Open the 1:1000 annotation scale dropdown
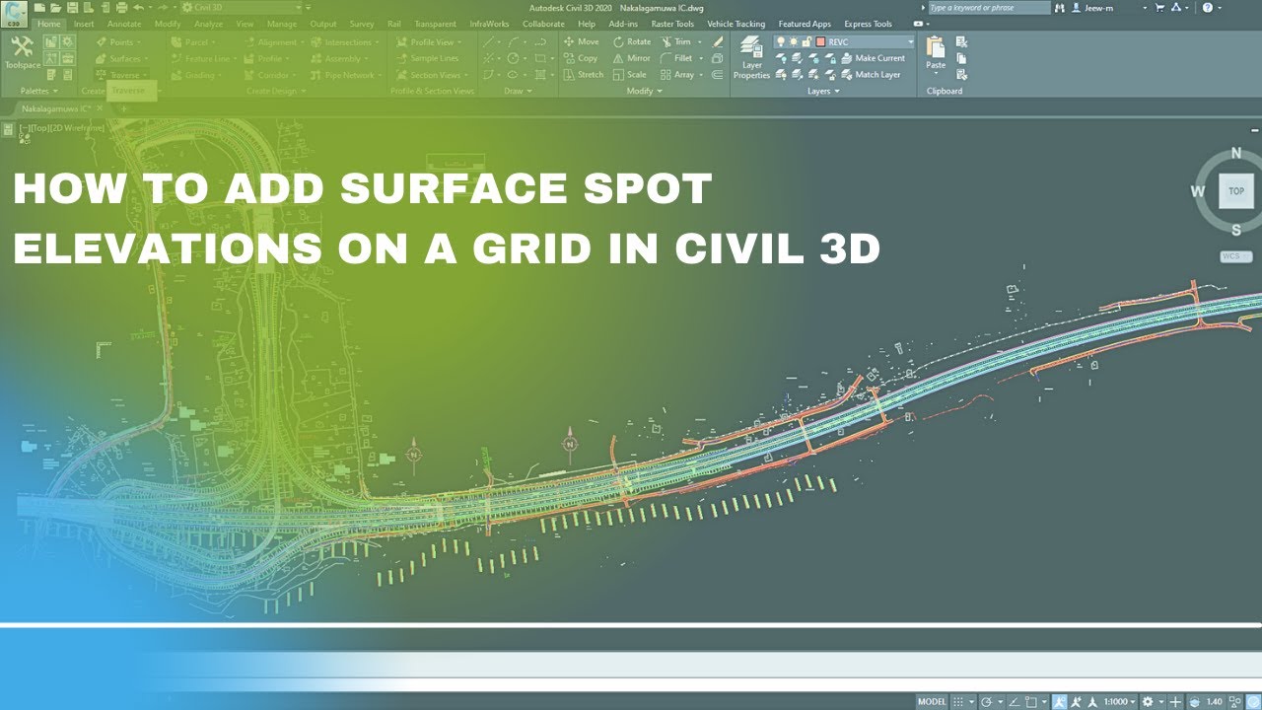The height and width of the screenshot is (710, 1262). click(1119, 702)
